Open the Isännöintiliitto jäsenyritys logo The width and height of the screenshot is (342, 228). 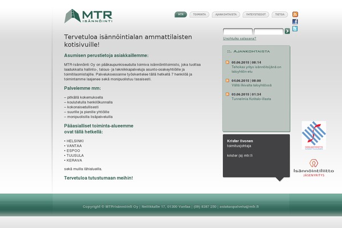313,168
